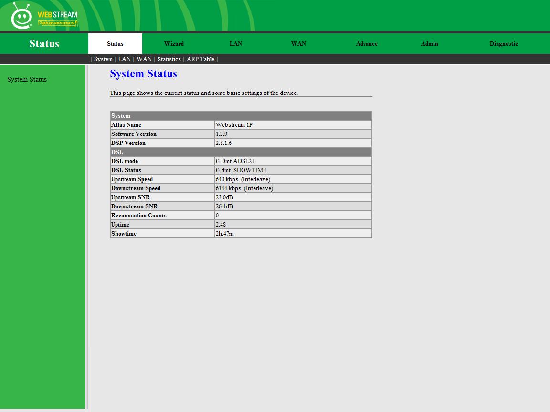Open the Diagnostic tab
Screen dimensions: 550x412
coord(503,44)
